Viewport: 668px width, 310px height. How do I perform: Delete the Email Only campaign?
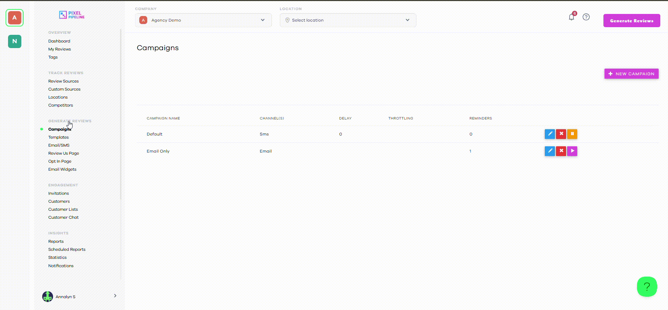pyautogui.click(x=561, y=151)
